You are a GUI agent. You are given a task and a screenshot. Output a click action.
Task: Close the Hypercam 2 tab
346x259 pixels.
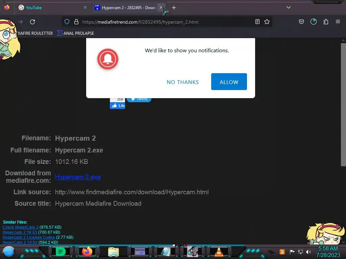(161, 7)
